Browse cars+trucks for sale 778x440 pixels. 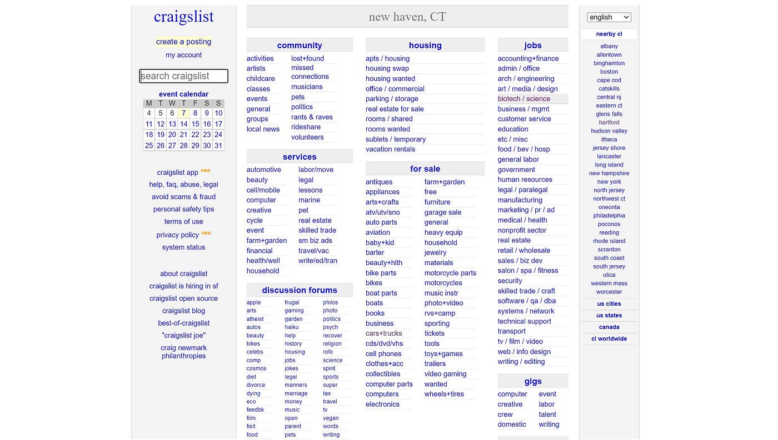pos(383,333)
